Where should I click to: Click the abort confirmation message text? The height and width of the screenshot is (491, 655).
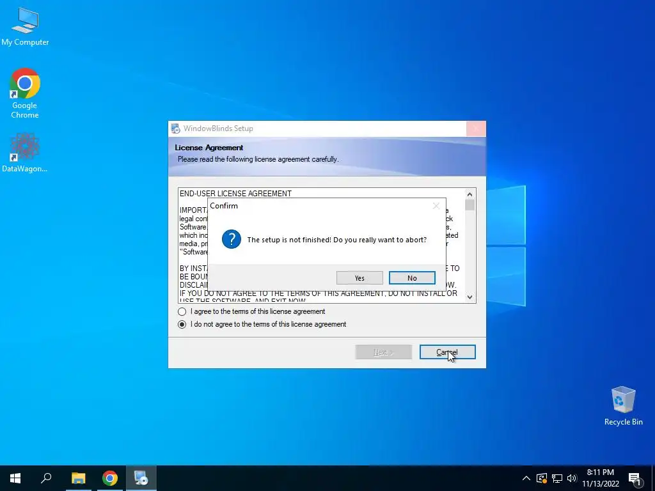click(336, 240)
